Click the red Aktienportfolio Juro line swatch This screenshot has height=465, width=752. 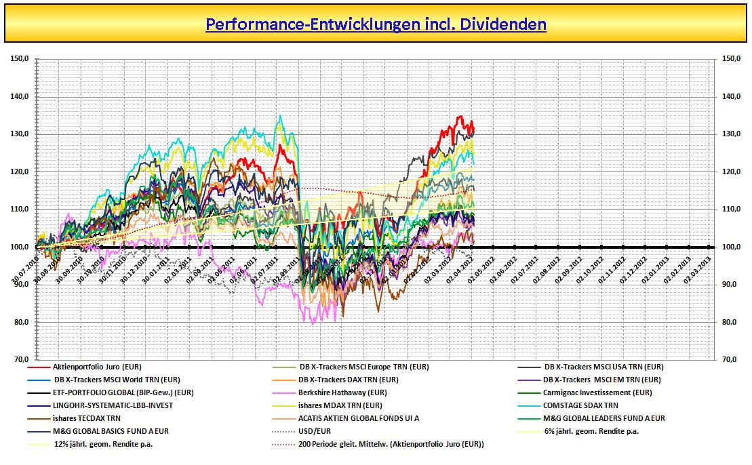coord(39,367)
